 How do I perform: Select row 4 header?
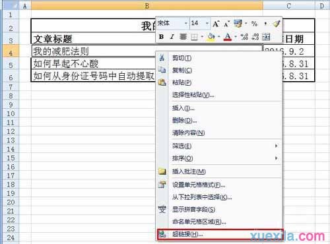[11, 51]
